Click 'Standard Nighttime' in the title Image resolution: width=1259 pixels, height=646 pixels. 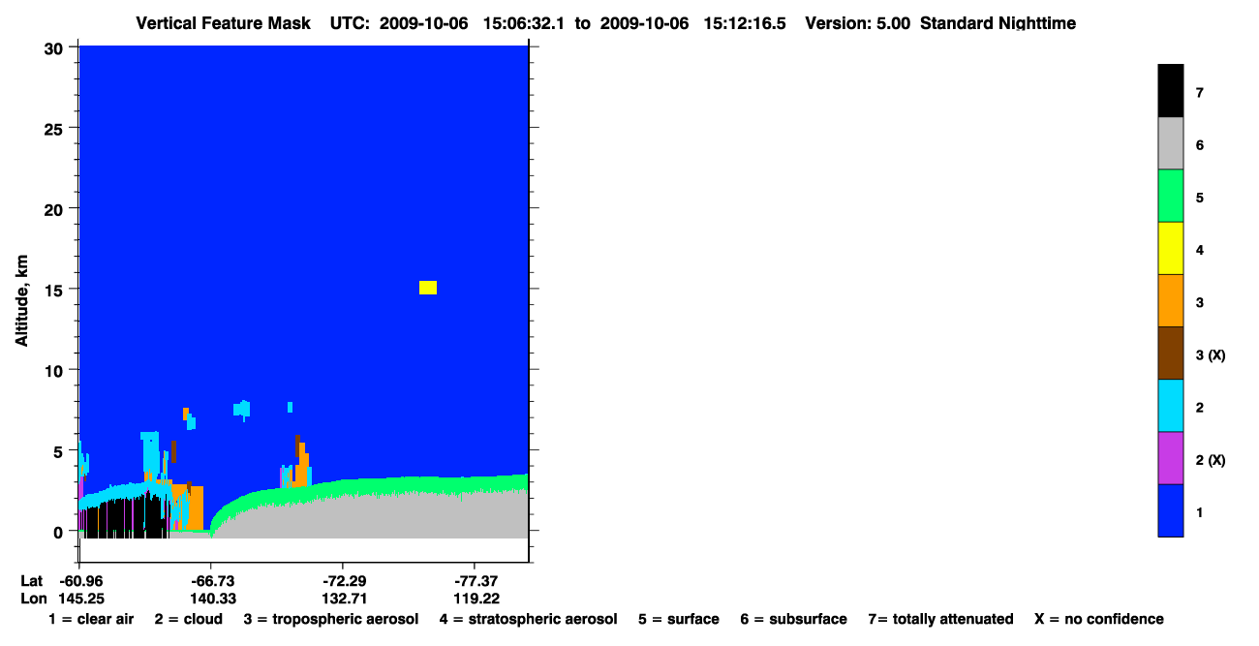coord(998,22)
